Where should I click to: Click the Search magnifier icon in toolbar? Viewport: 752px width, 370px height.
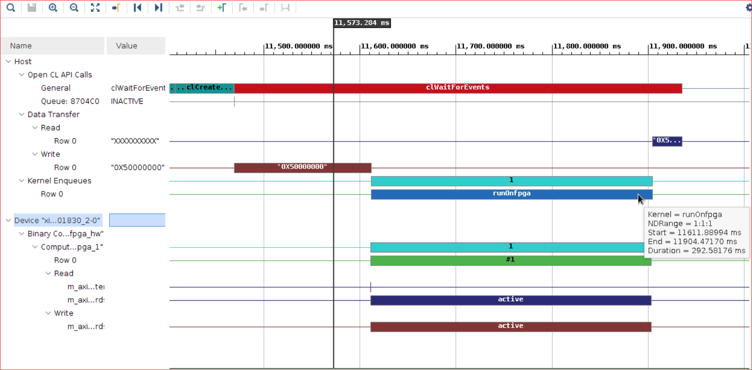[x=11, y=7]
